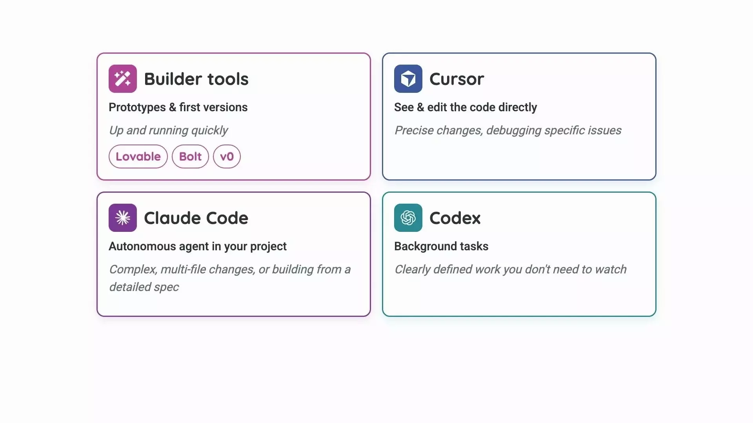The width and height of the screenshot is (753, 423).
Task: Click 'See & edit the code directly' text
Action: click(x=466, y=107)
